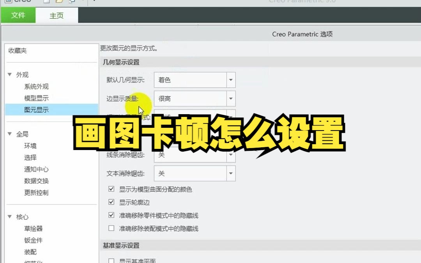Disable the 显示轮廓边 checkbox
This screenshot has width=421, height=263.
pyautogui.click(x=111, y=202)
